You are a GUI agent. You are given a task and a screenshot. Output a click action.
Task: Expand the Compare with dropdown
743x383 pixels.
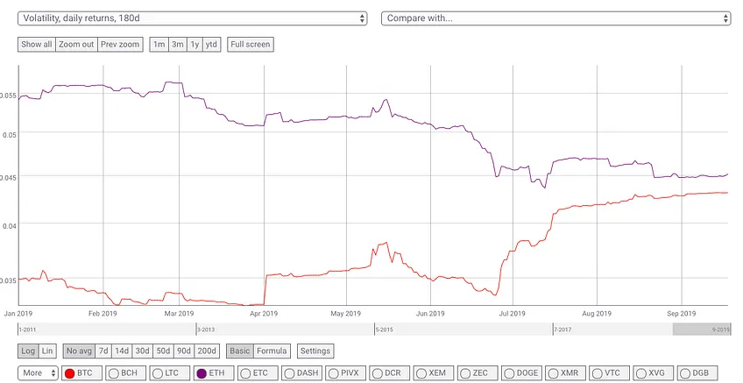coord(555,18)
